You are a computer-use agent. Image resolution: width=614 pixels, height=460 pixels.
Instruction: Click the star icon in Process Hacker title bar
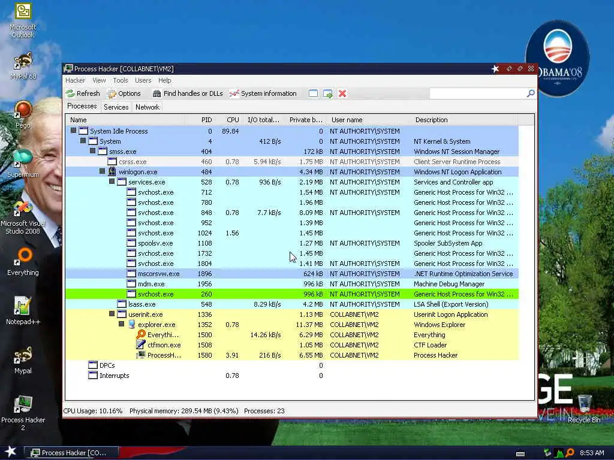pyautogui.click(x=495, y=69)
